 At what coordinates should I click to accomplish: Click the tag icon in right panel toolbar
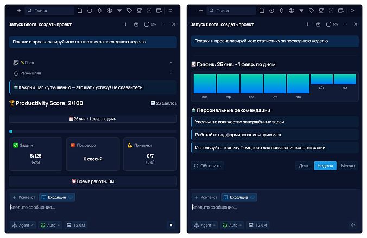tap(311, 10)
